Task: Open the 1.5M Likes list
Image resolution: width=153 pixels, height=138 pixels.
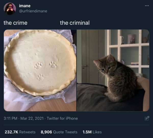Action: 92,132
